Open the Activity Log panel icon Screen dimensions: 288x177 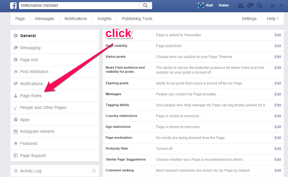[94, 171]
